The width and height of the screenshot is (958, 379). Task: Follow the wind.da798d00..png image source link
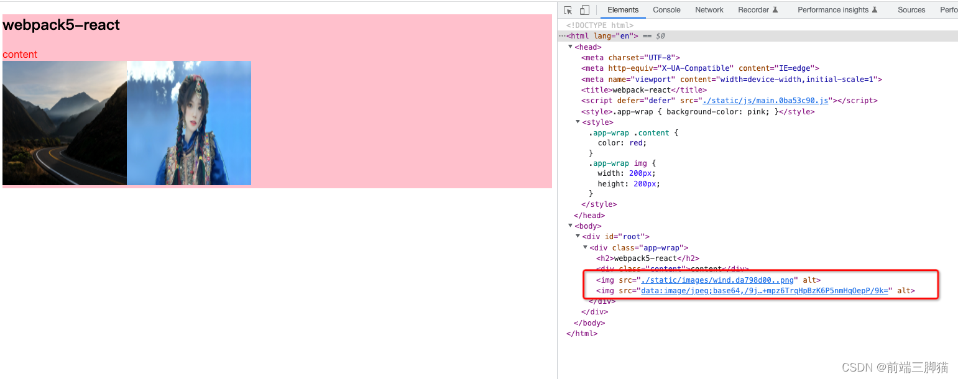[717, 280]
